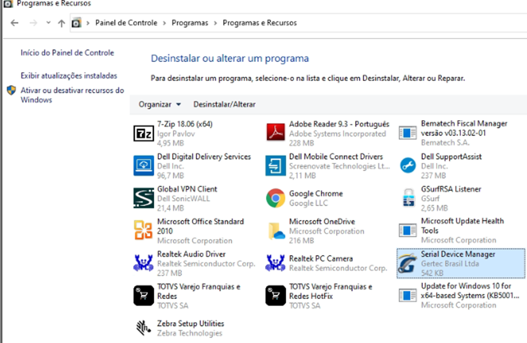Select the Dell SupportAssist wrench icon
Image resolution: width=527 pixels, height=343 pixels.
[x=408, y=165]
